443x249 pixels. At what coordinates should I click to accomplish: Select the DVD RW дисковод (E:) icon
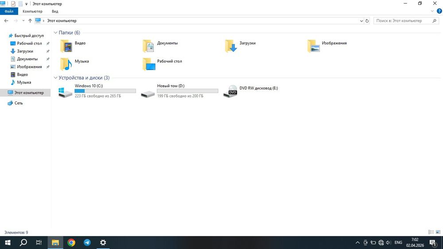click(230, 91)
